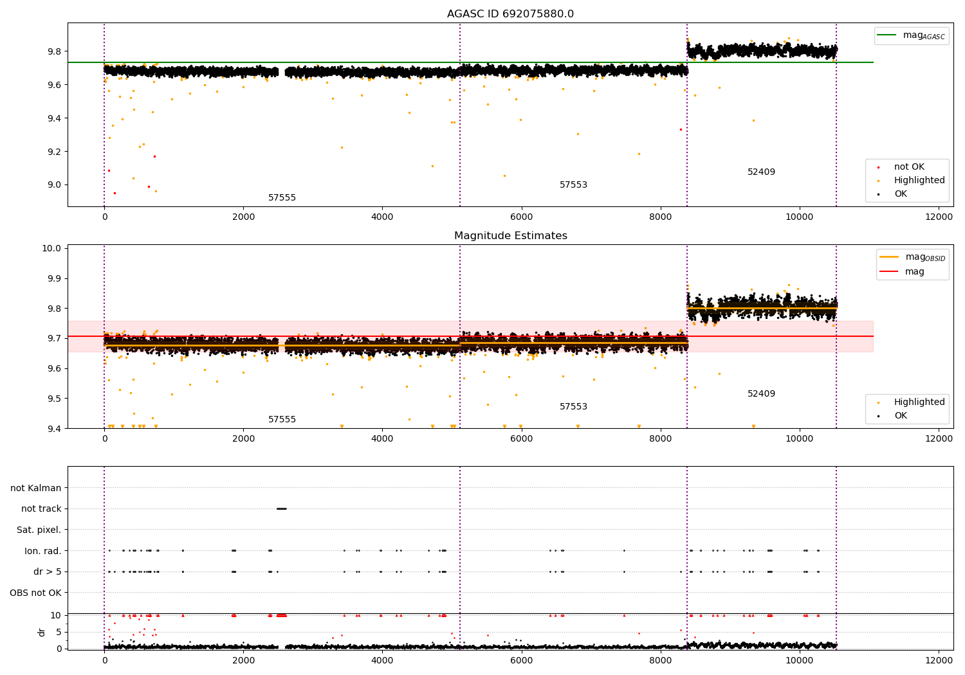Select 'OK' entry in the top panel legend
This screenshot has width=965, height=675.
900,194
